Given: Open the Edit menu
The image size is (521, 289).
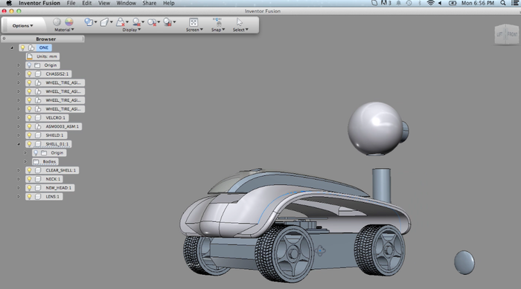Looking at the screenshot, I should [x=87, y=3].
